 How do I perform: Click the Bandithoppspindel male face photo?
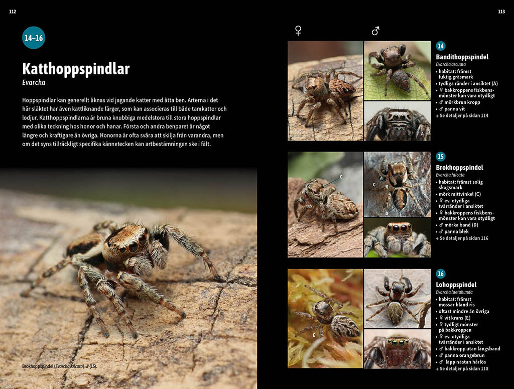click(398, 121)
